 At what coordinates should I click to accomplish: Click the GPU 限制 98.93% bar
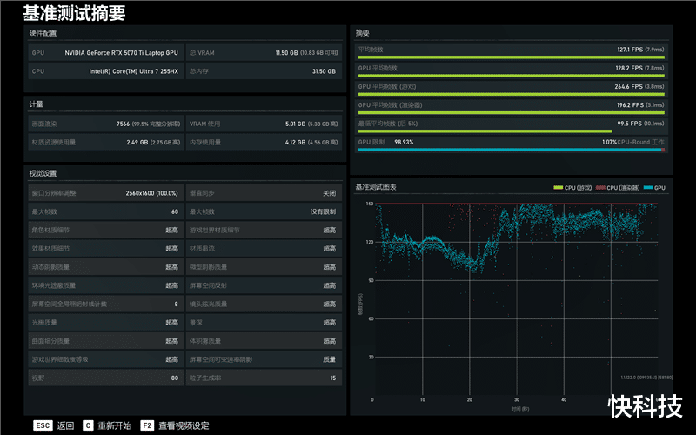(511, 144)
